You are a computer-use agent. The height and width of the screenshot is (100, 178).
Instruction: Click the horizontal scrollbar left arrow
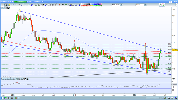pyautogui.click(x=19, y=98)
